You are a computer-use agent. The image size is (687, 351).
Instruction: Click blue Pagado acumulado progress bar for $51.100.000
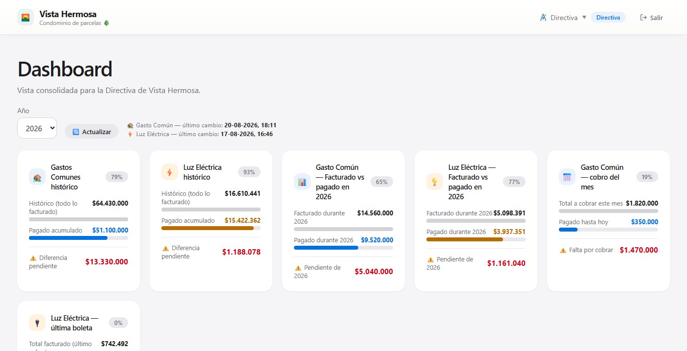point(79,238)
